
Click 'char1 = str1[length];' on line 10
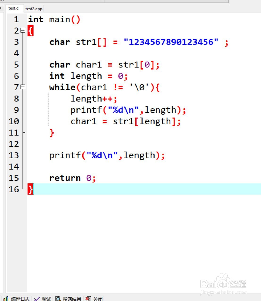[126, 121]
